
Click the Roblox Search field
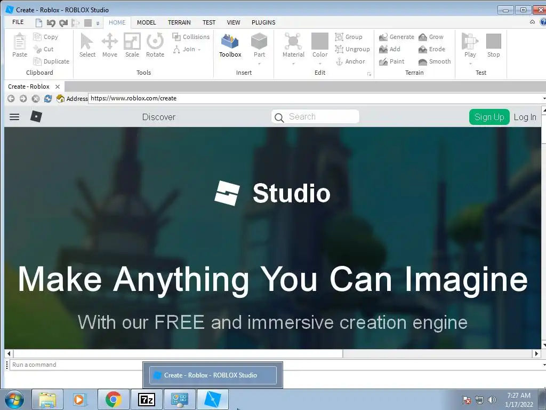point(315,116)
